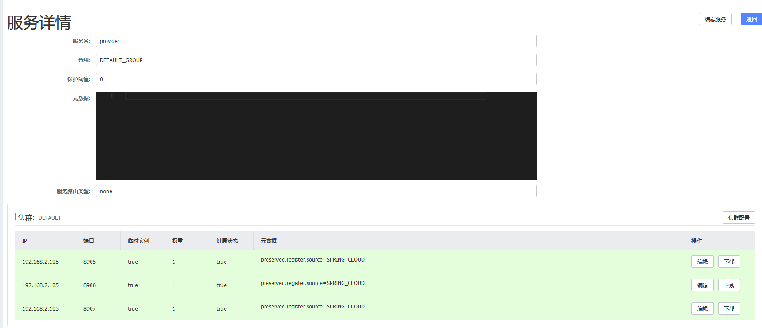
Task: Edit the instance on port 8905
Action: [x=702, y=262]
